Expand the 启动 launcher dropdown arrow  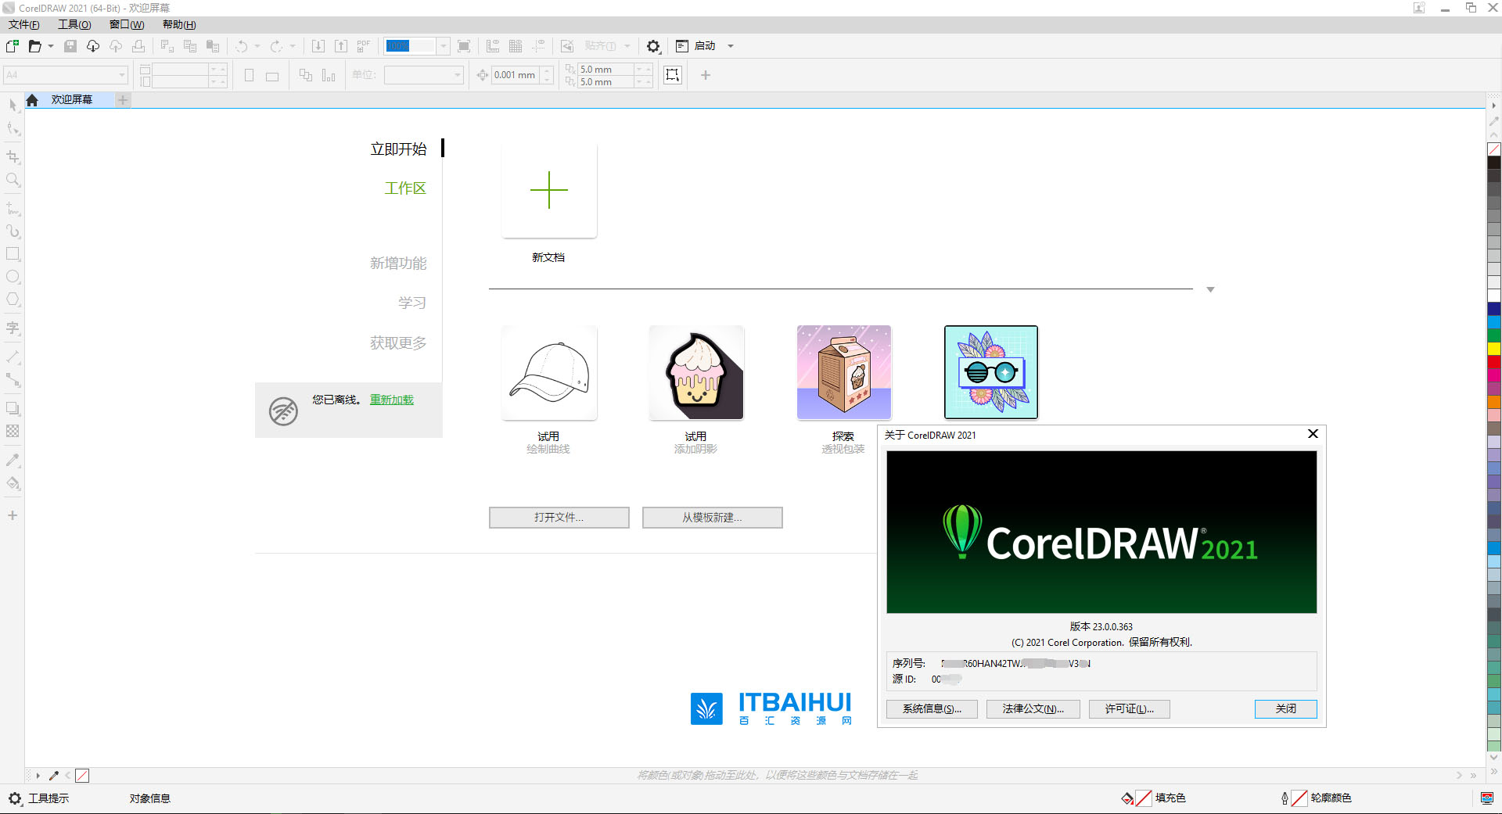pos(731,46)
